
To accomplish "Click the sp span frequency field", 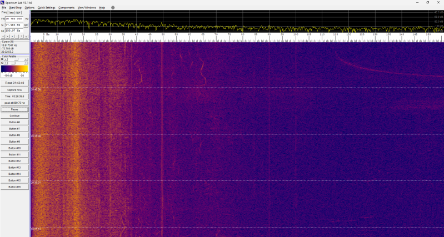I will [14, 31].
